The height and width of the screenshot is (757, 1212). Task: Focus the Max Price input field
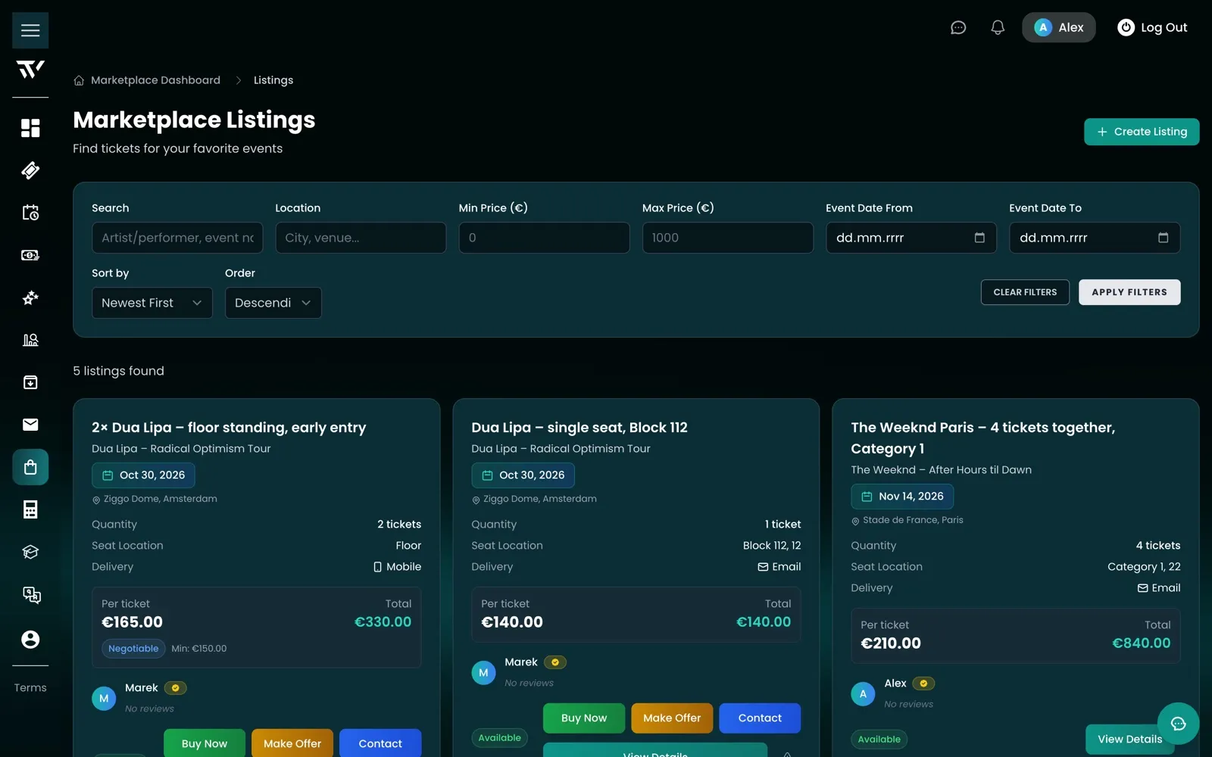(728, 238)
